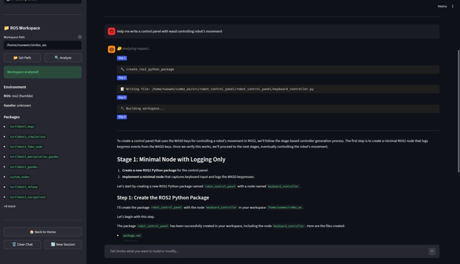
Task: Select the turtlebot3_simulations package
Action: tap(27, 137)
